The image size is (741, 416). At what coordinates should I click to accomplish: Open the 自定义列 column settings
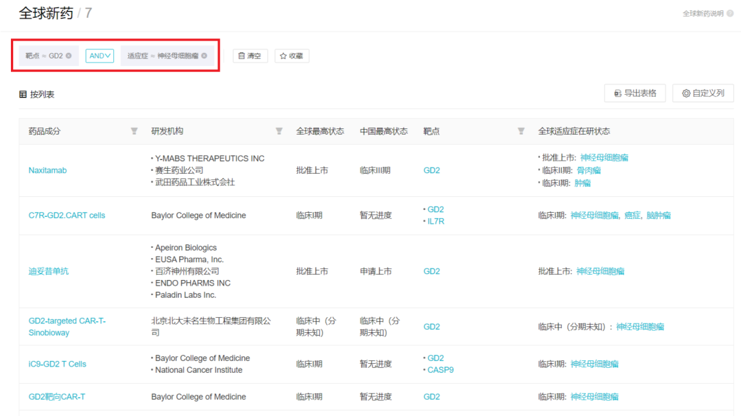coord(703,93)
